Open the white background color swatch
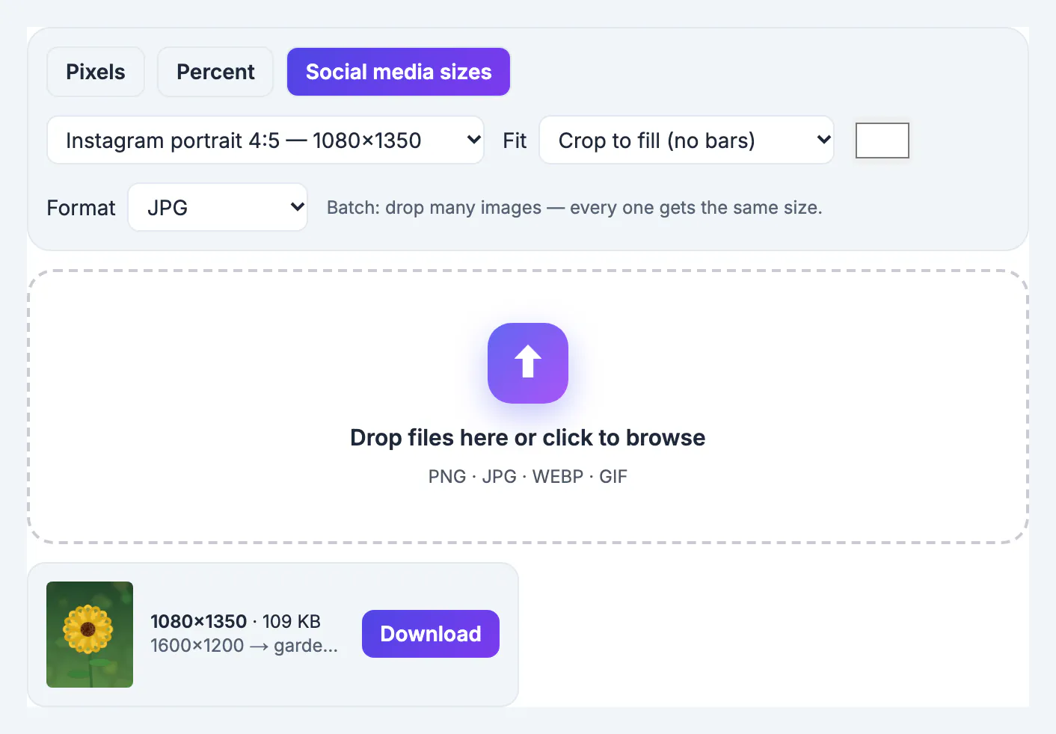Screen dimensions: 1056x734 click(882, 141)
